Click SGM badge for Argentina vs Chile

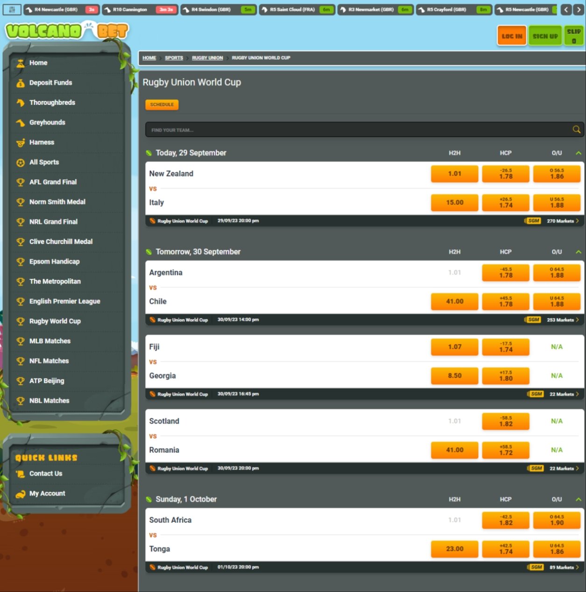533,320
